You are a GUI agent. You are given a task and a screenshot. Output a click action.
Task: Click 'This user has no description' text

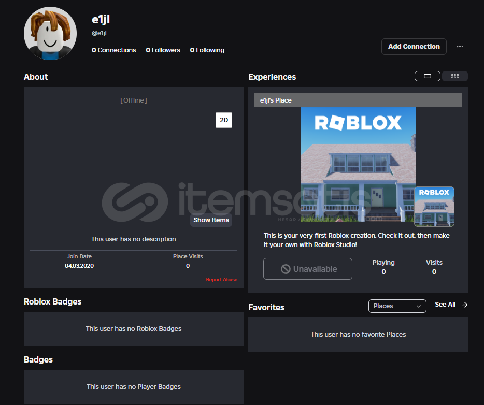click(134, 239)
